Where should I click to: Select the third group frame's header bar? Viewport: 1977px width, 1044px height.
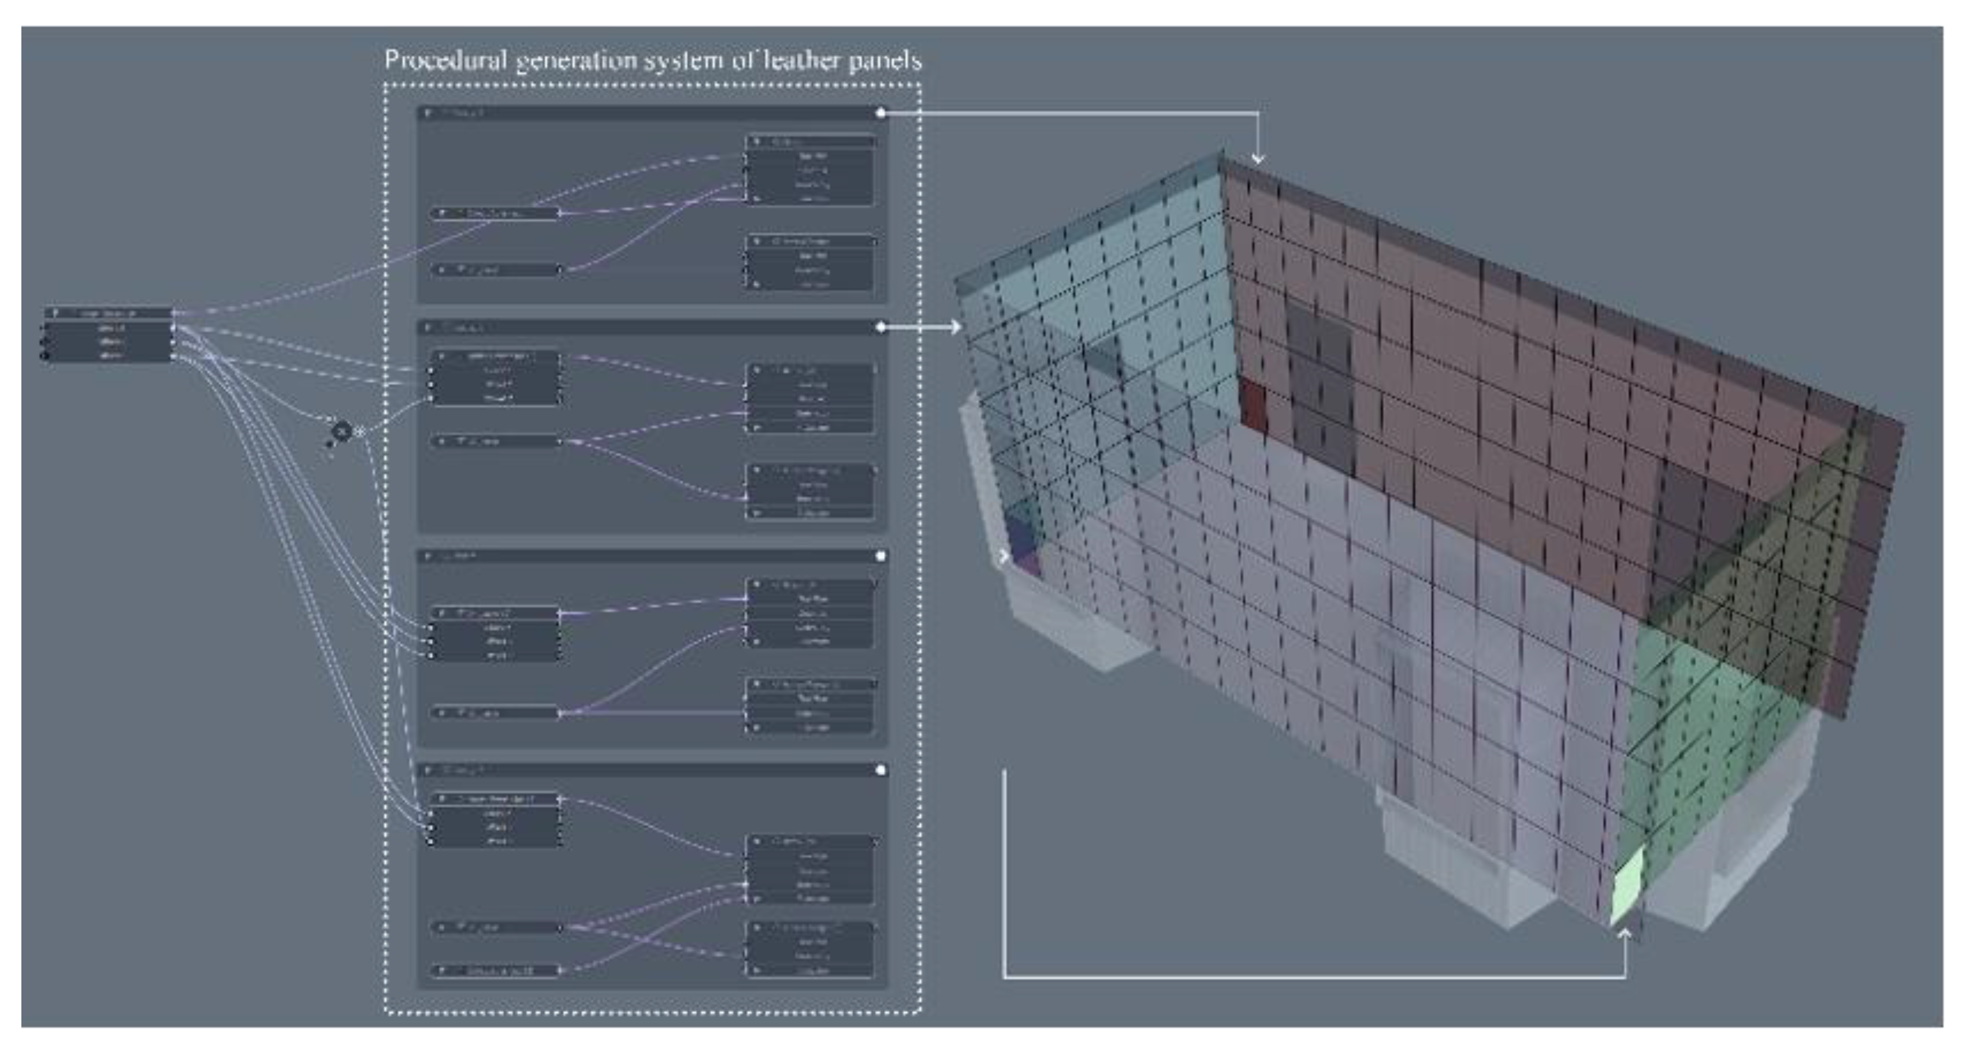tap(652, 556)
